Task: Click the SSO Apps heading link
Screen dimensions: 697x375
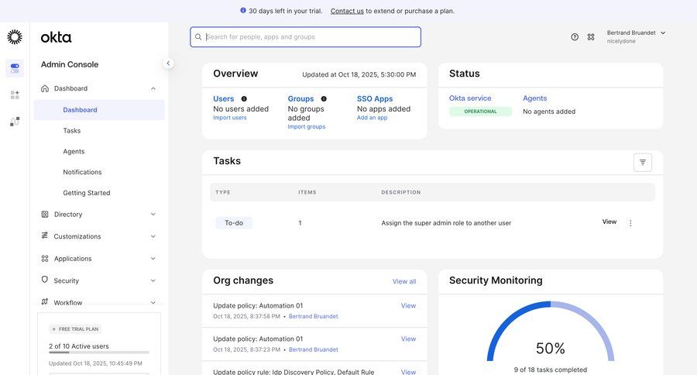Action: pyautogui.click(x=375, y=98)
